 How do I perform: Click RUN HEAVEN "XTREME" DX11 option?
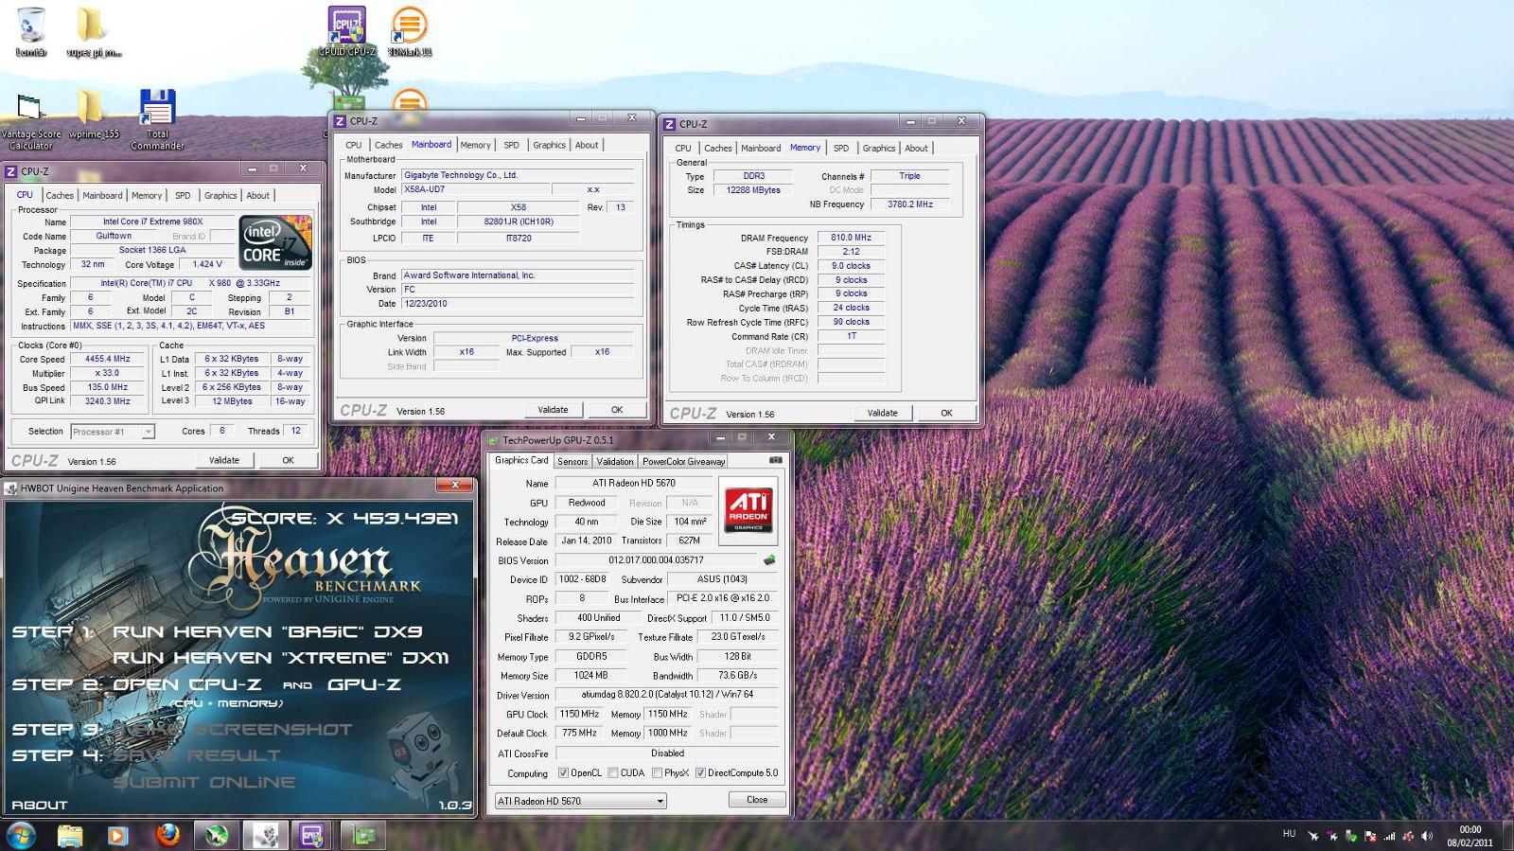(281, 657)
